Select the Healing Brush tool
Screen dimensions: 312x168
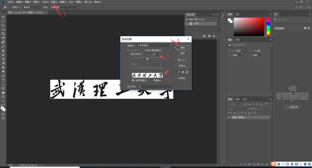coord(3,42)
